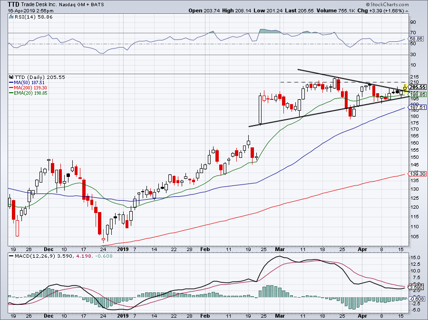Viewport: 428px width, 320px height.
Task: Click the 3.590 MACD tag on right axis
Action: coord(416,287)
